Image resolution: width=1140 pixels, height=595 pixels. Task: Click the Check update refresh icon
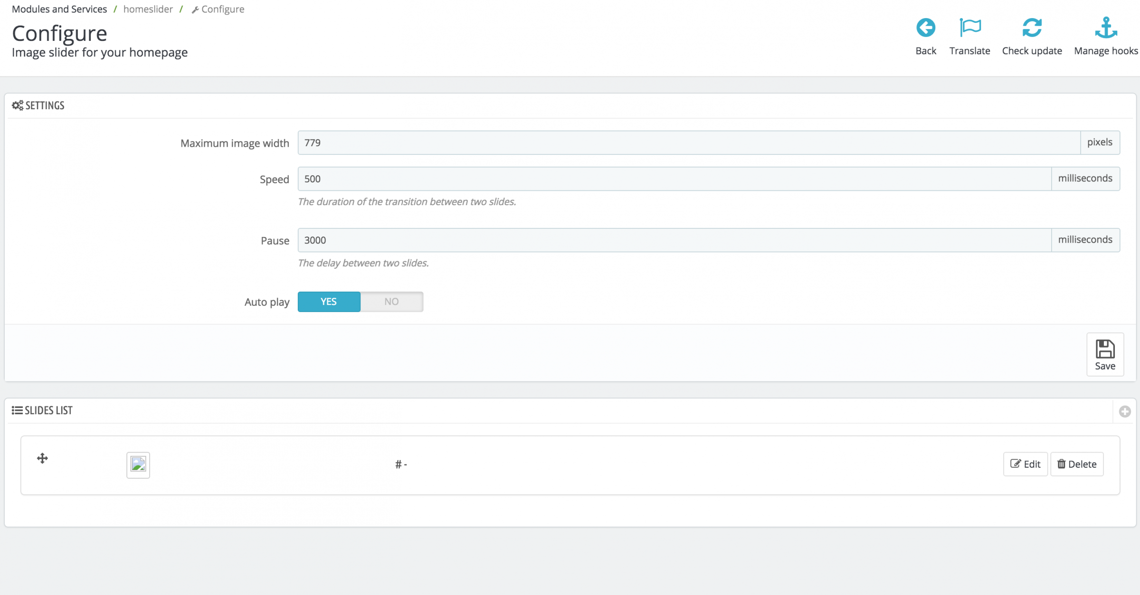1032,28
